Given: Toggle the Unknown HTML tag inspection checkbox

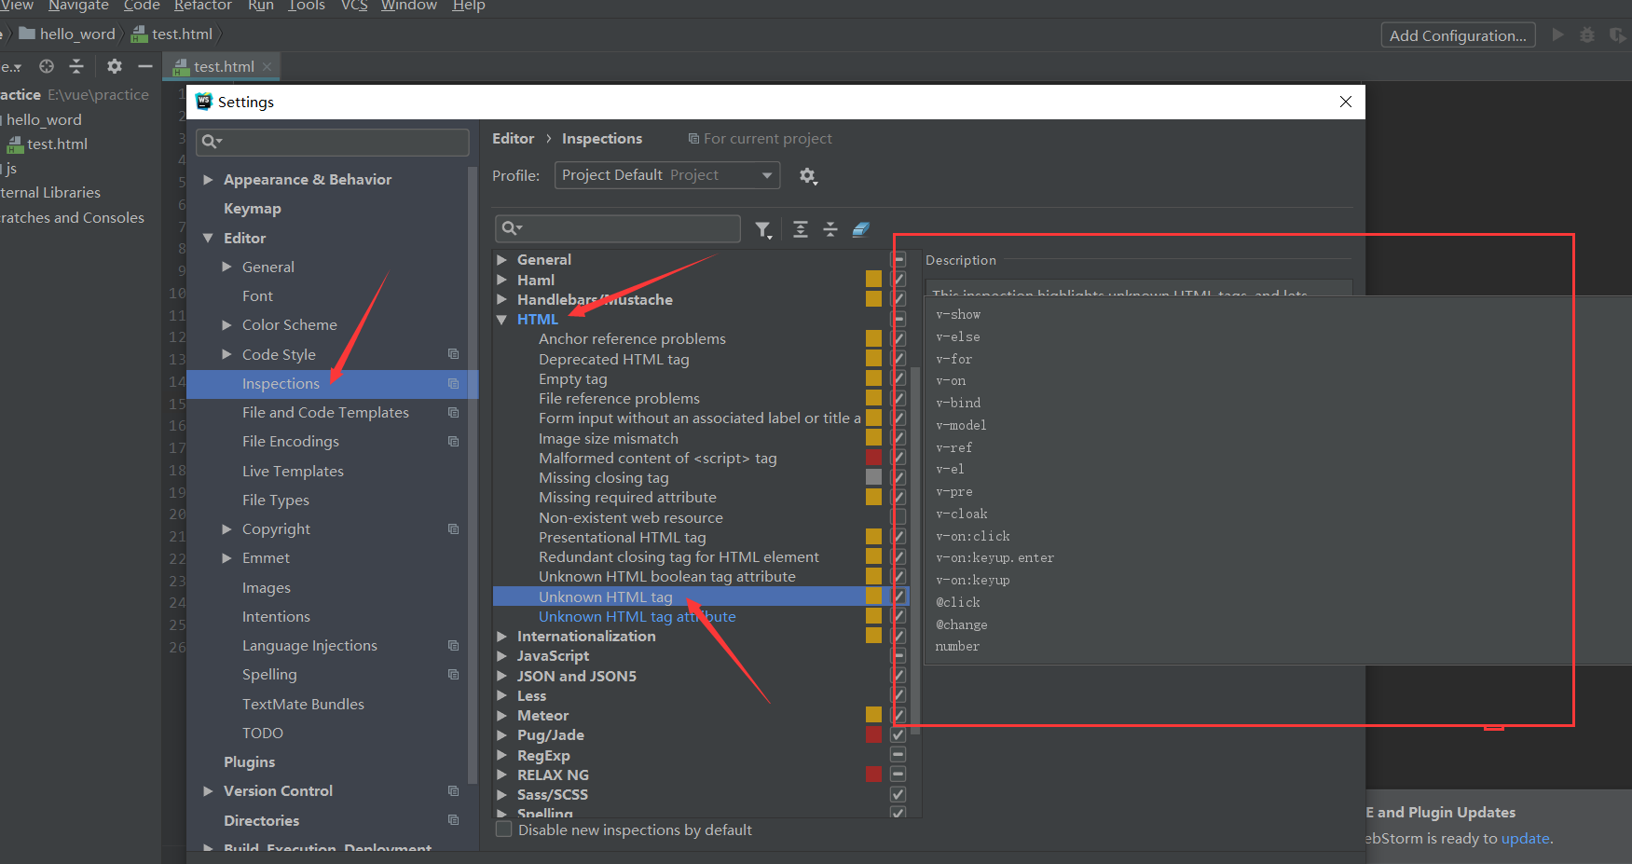Looking at the screenshot, I should [x=898, y=596].
